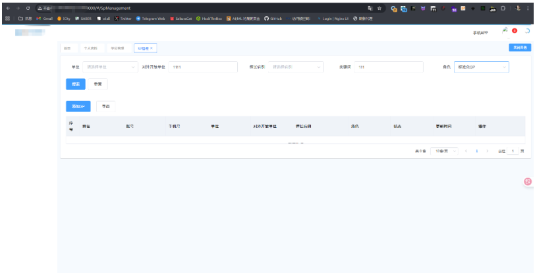Go back with the browser back arrow
The width and height of the screenshot is (535, 273).
click(x=8, y=8)
